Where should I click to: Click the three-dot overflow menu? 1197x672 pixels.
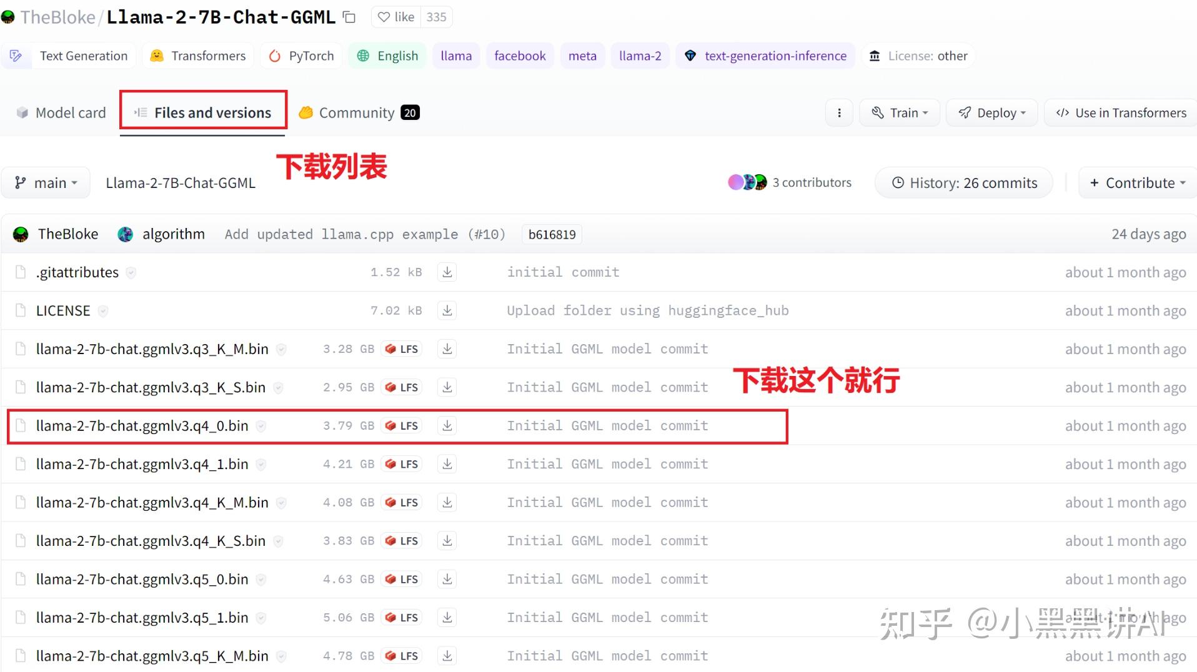[839, 112]
